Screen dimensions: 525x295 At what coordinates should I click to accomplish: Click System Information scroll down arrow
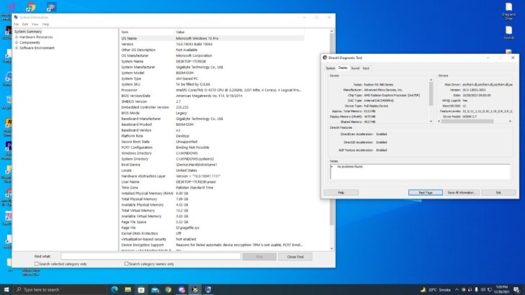pyautogui.click(x=332, y=248)
